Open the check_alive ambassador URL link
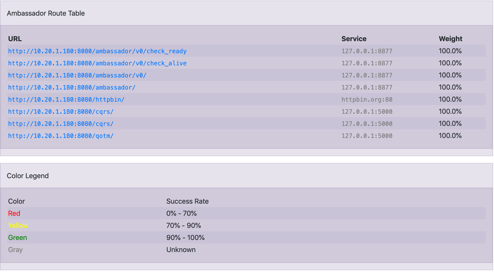Screen dimensions: 494x272 (97, 63)
